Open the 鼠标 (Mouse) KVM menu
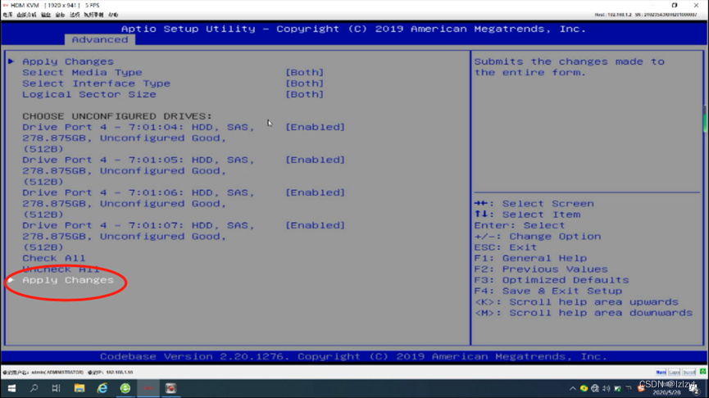The width and height of the screenshot is (709, 398). (x=60, y=15)
